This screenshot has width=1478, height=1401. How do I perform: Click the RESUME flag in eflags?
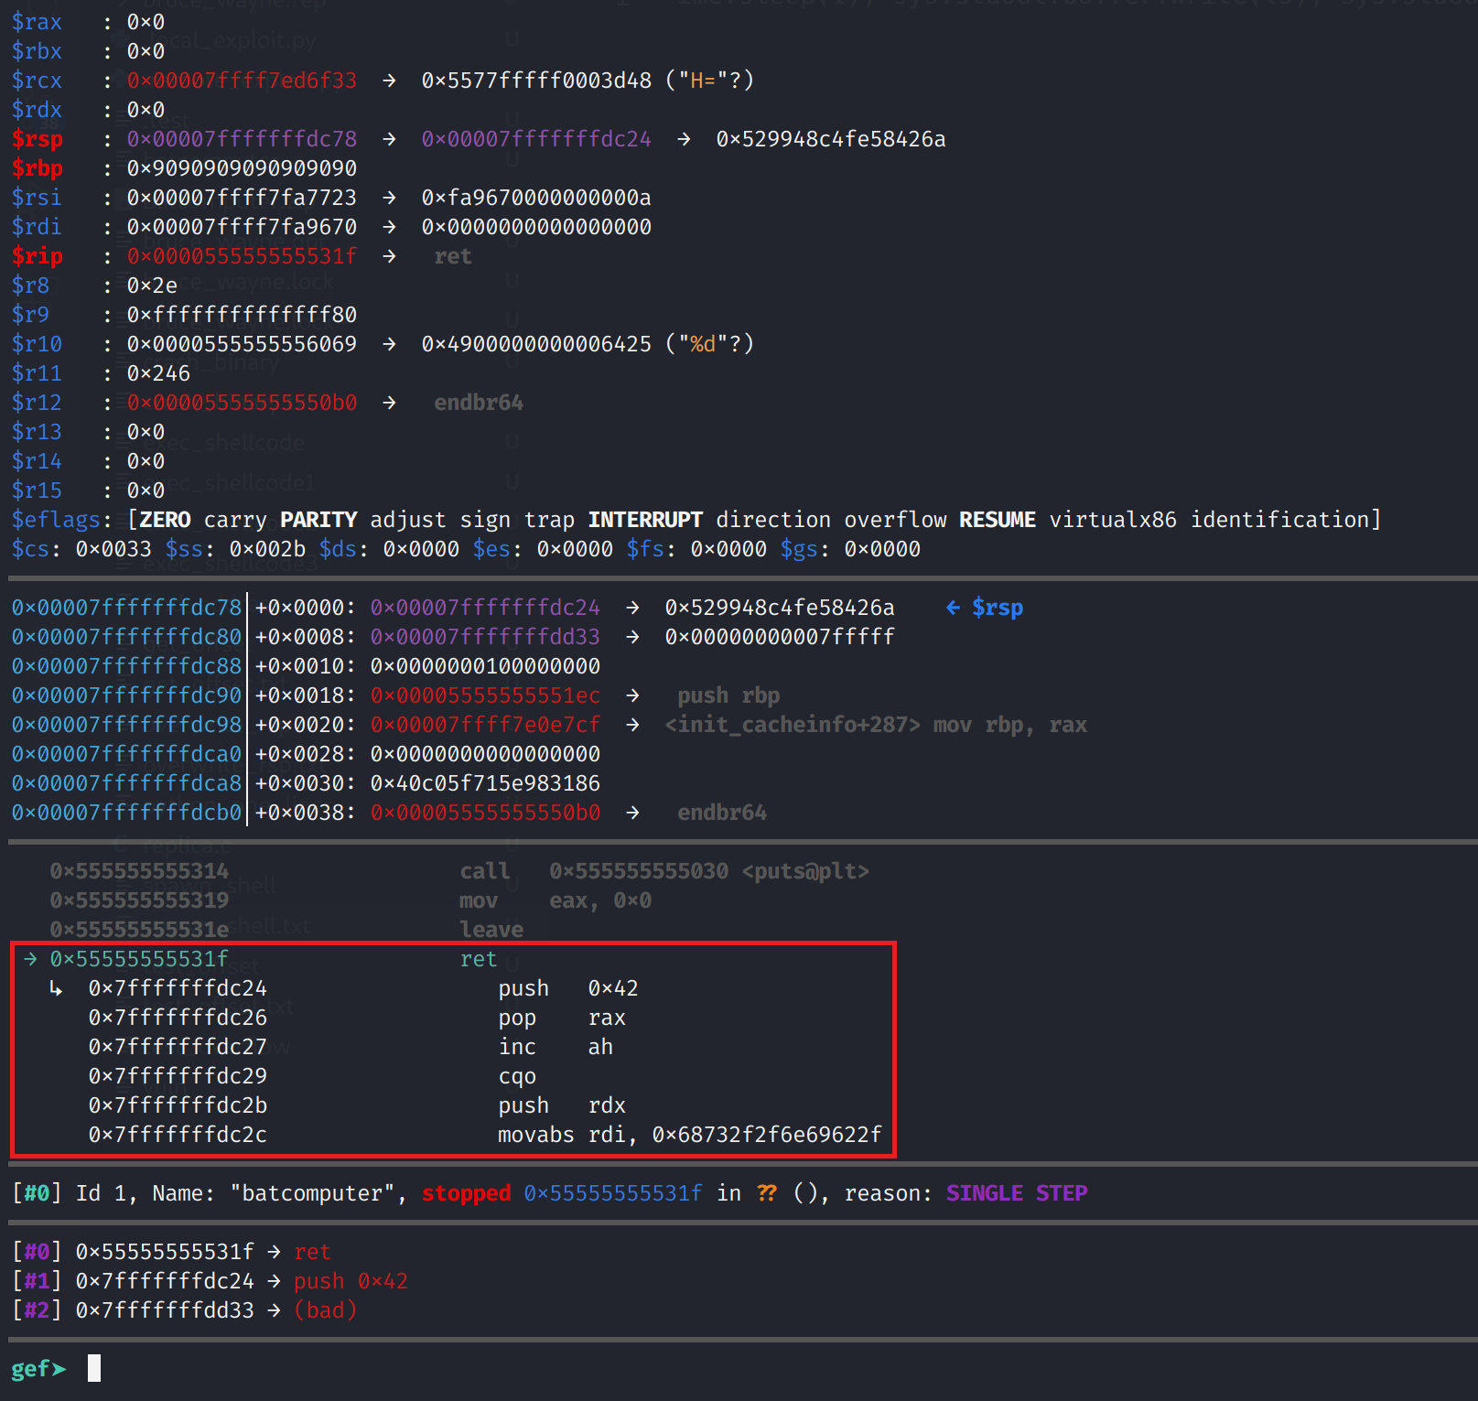pos(998,520)
